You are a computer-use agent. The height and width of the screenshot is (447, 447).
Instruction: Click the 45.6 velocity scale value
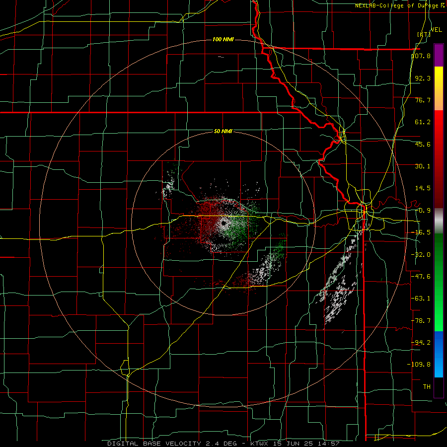pyautogui.click(x=423, y=144)
